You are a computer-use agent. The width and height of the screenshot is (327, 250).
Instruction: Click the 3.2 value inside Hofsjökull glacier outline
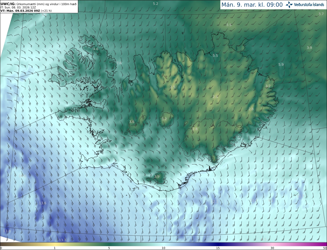(164, 119)
